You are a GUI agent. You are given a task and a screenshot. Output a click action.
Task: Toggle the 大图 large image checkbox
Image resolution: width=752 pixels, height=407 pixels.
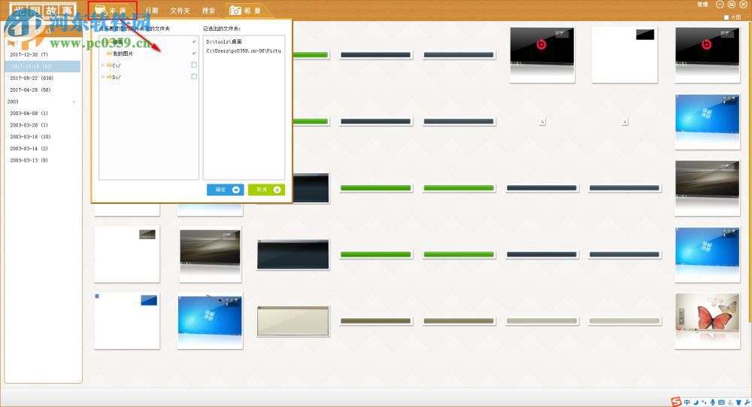click(x=726, y=17)
